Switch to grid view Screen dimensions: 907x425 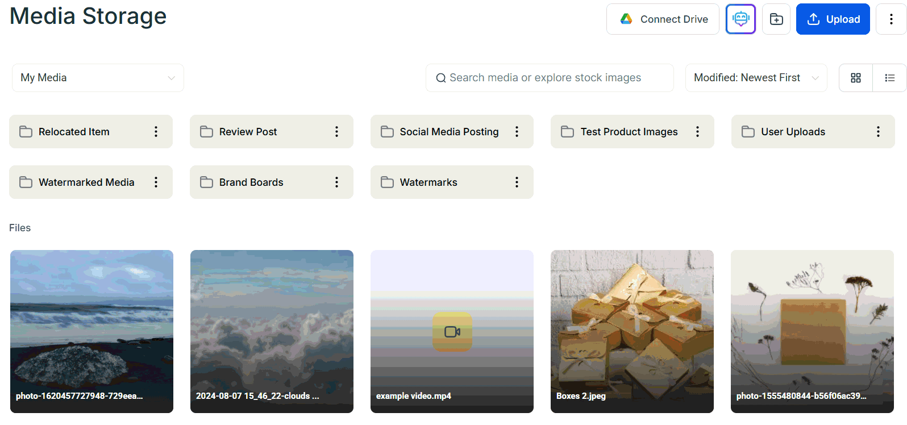[x=855, y=78]
